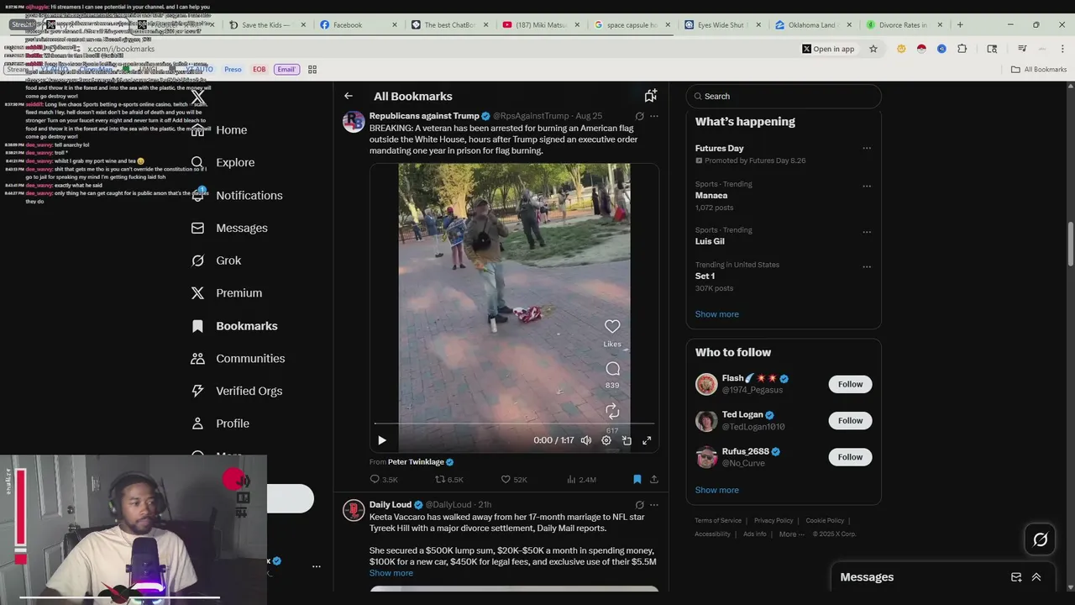This screenshot has width=1075, height=605.
Task: Share the Republicans against Trump post
Action: pos(653,479)
